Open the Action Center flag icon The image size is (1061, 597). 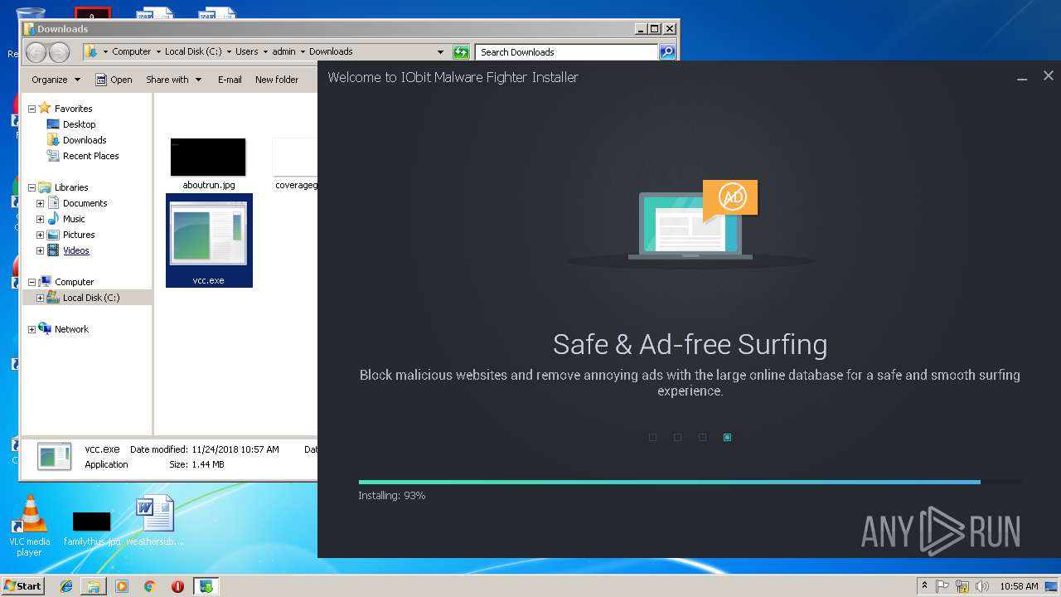click(943, 586)
